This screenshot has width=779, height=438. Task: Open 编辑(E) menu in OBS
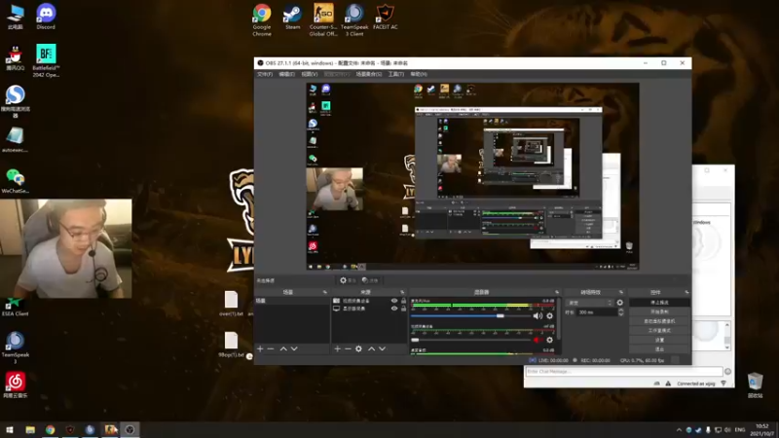286,75
